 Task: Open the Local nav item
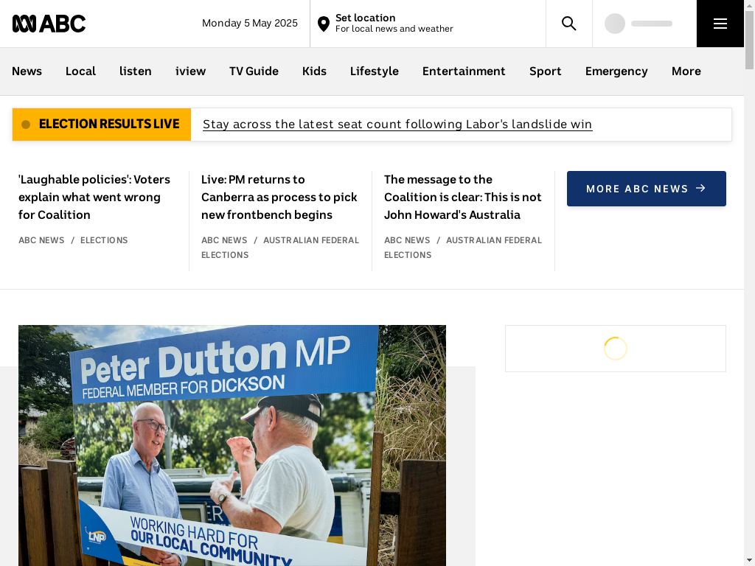pyautogui.click(x=80, y=71)
